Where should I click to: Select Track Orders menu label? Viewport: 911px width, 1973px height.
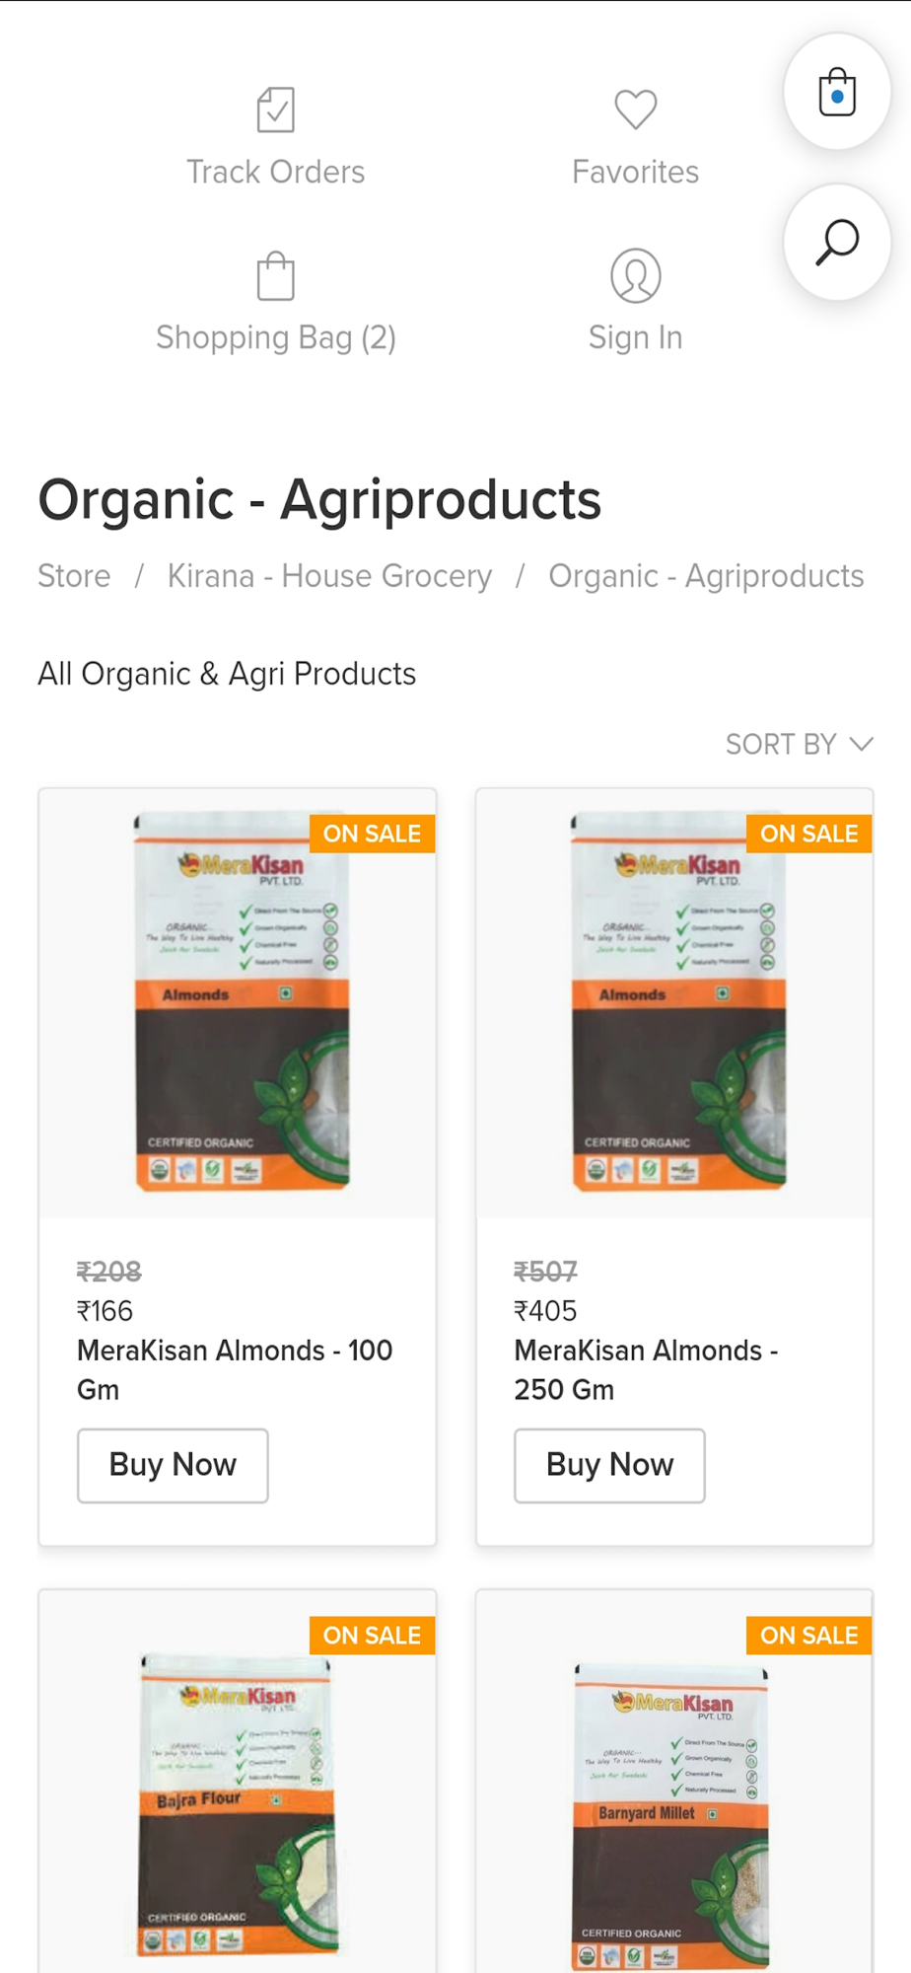(275, 173)
